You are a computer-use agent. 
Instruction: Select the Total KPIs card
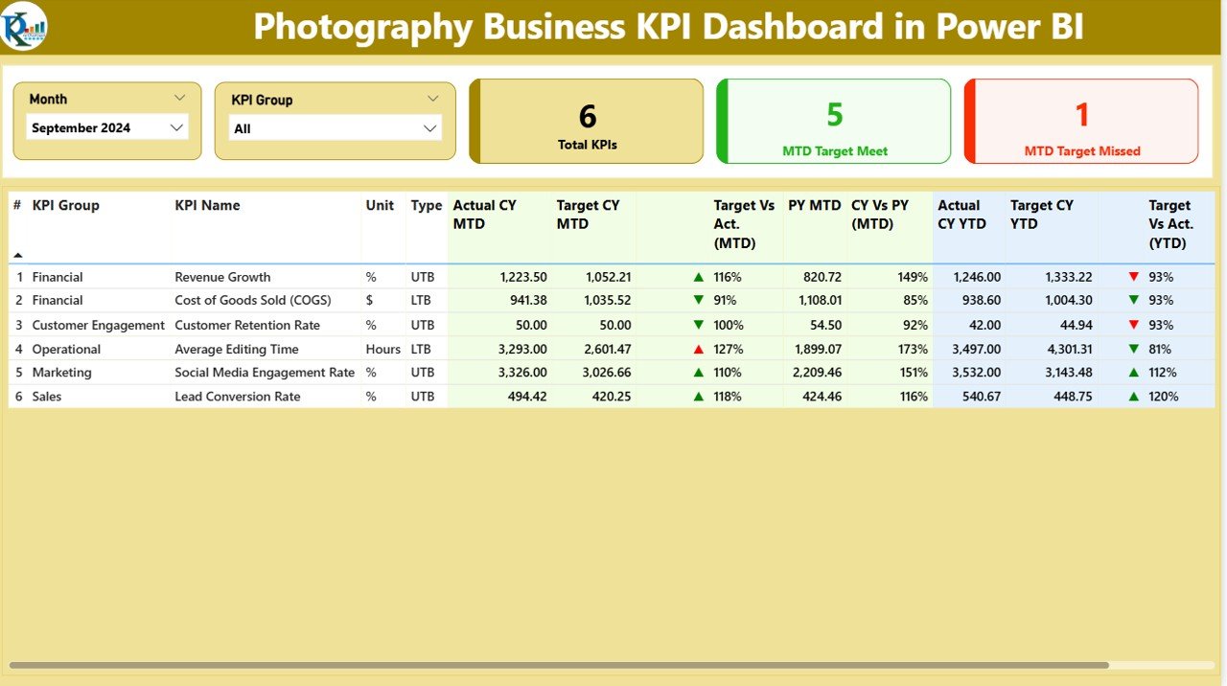coord(587,122)
